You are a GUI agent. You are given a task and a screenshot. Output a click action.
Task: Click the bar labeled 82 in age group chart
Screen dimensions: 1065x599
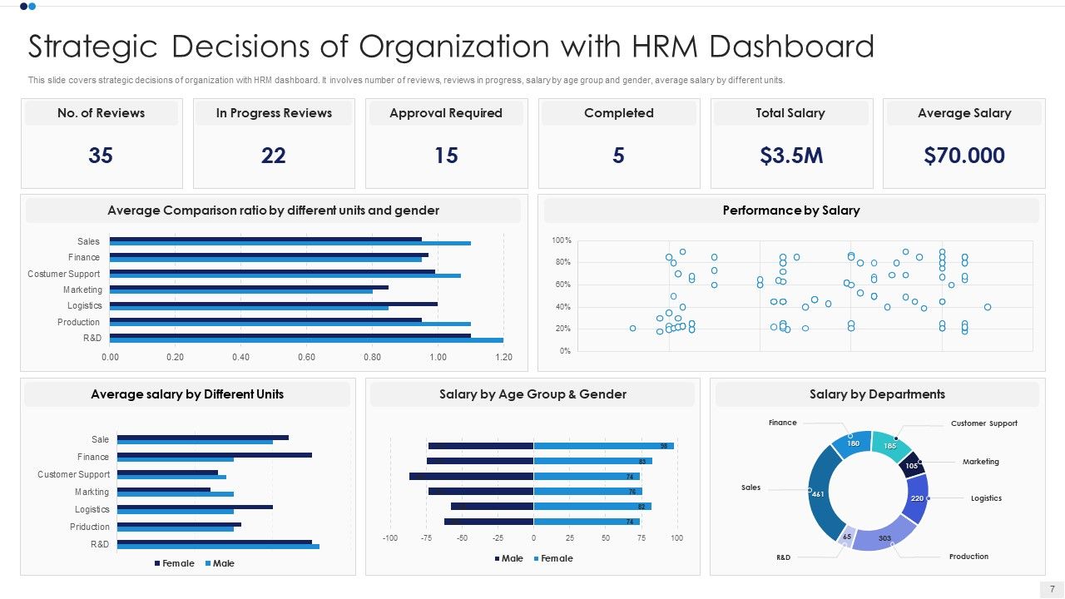point(592,506)
